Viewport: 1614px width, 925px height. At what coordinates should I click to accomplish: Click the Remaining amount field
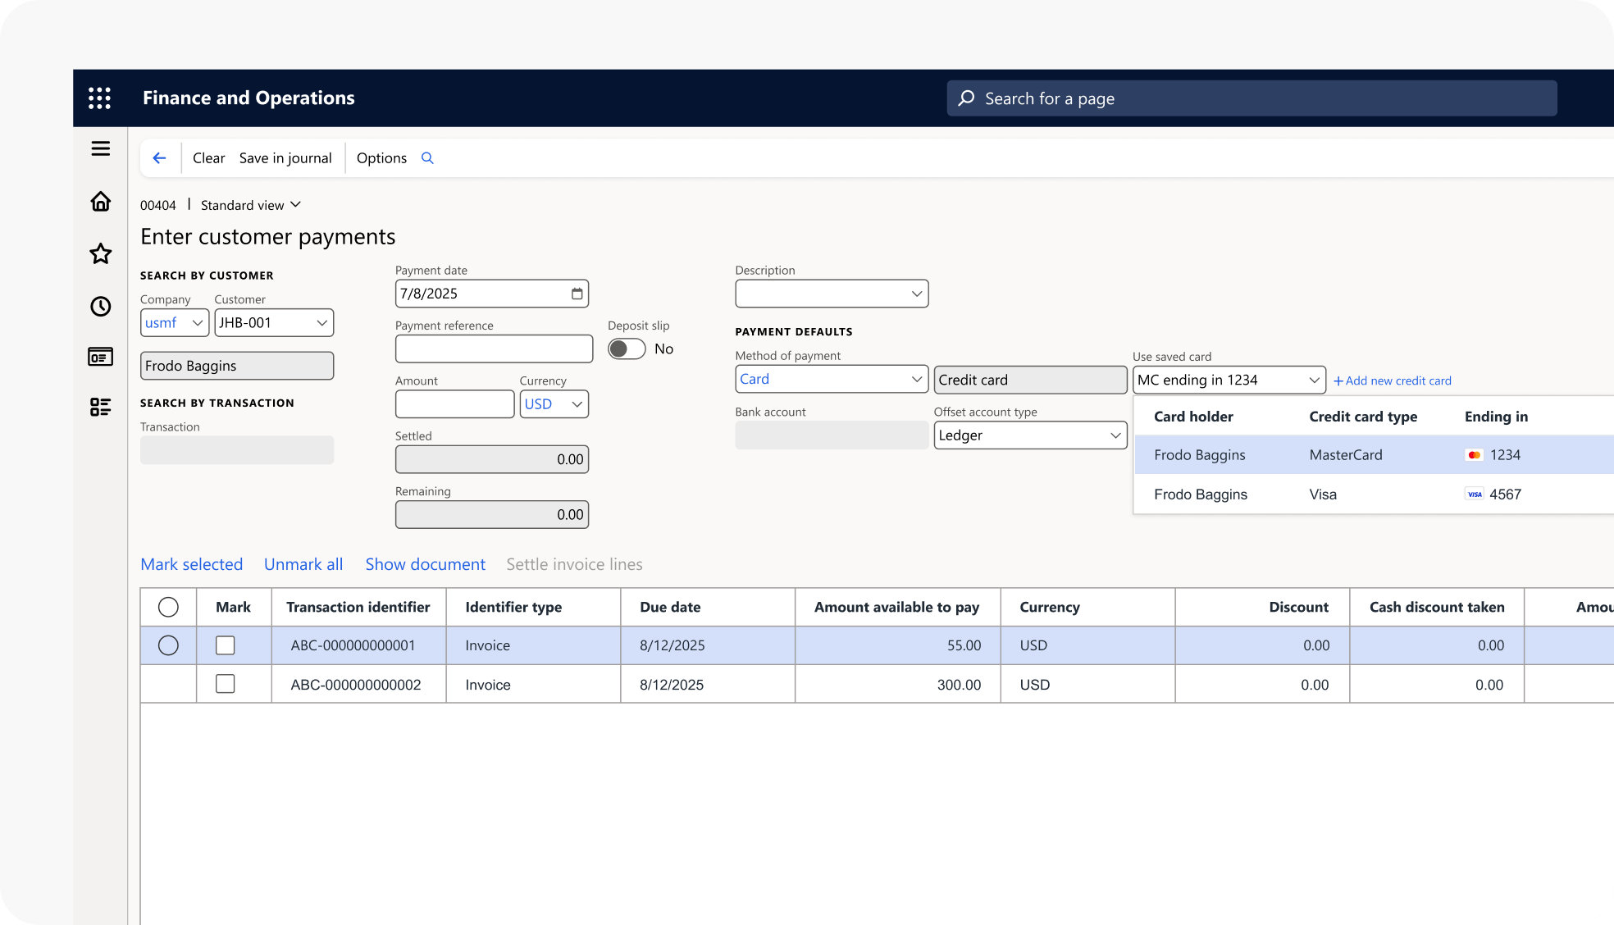coord(492,515)
